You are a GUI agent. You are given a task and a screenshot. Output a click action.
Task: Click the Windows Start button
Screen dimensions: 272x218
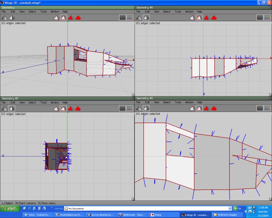coord(9,208)
